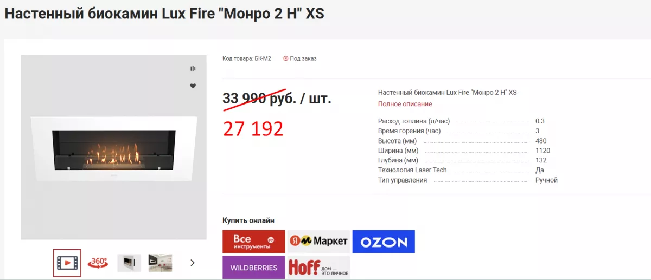Select the interior room photo thumbnail
651x280 pixels.
pos(160,263)
